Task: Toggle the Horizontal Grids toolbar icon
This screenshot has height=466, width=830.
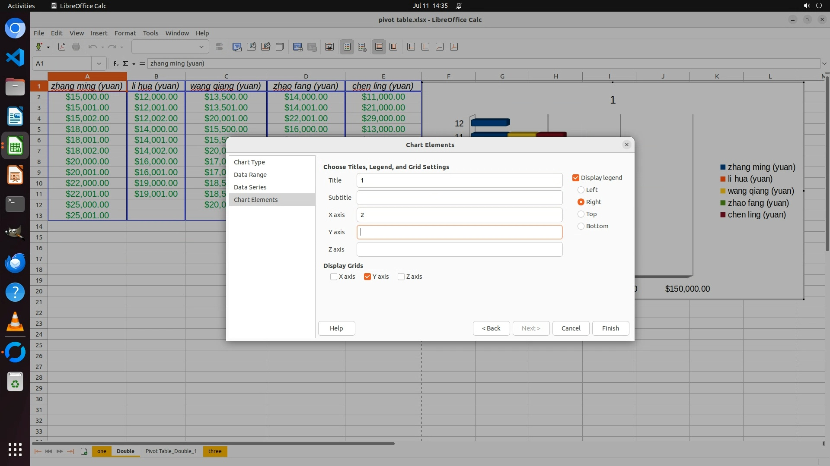Action: [379, 47]
